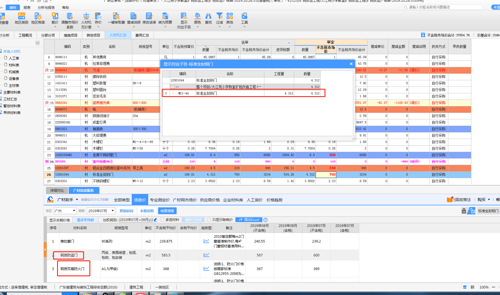Enable the 只显示除税价 checkbox
Viewport: 500px width, 295px height.
click(x=209, y=220)
